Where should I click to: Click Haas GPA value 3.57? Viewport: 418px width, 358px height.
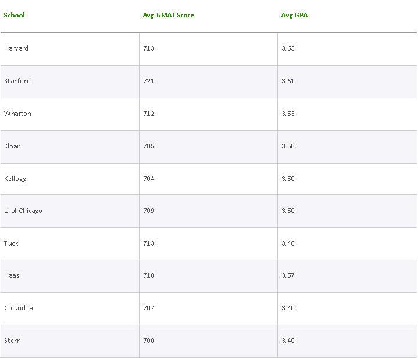tap(288, 275)
